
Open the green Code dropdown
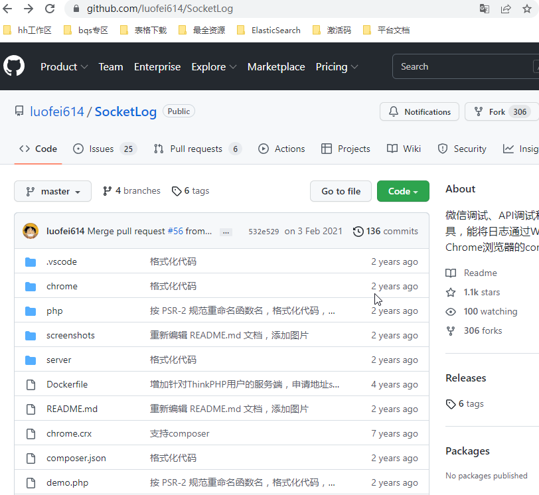click(403, 191)
